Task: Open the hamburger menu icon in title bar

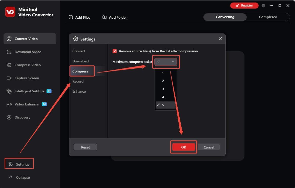Action: point(264,6)
